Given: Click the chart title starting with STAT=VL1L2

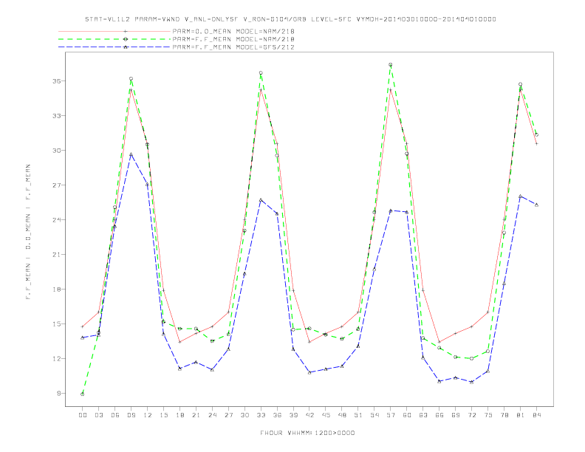Looking at the screenshot, I should click(x=290, y=19).
